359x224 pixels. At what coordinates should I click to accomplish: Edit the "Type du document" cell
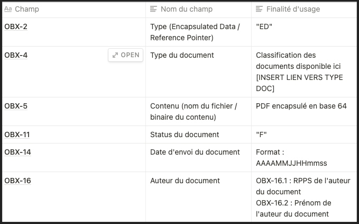point(198,72)
